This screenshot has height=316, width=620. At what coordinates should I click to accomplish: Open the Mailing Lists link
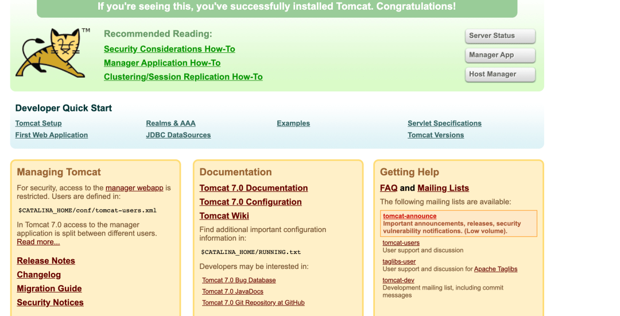click(443, 188)
